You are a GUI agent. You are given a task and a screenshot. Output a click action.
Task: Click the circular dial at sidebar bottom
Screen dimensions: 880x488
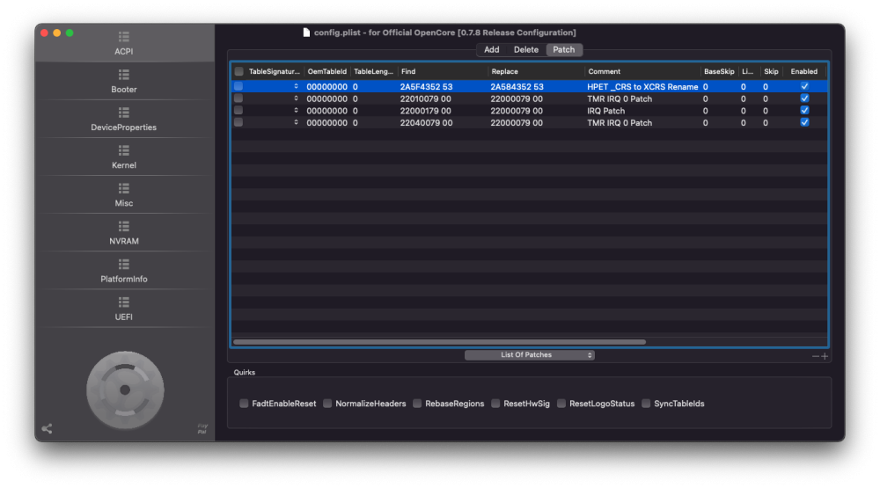(x=125, y=390)
